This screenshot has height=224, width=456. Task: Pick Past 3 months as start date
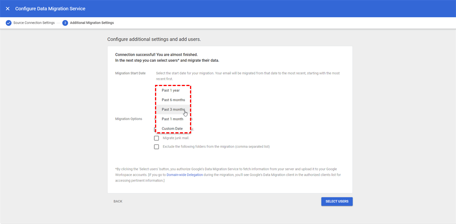[x=173, y=110]
